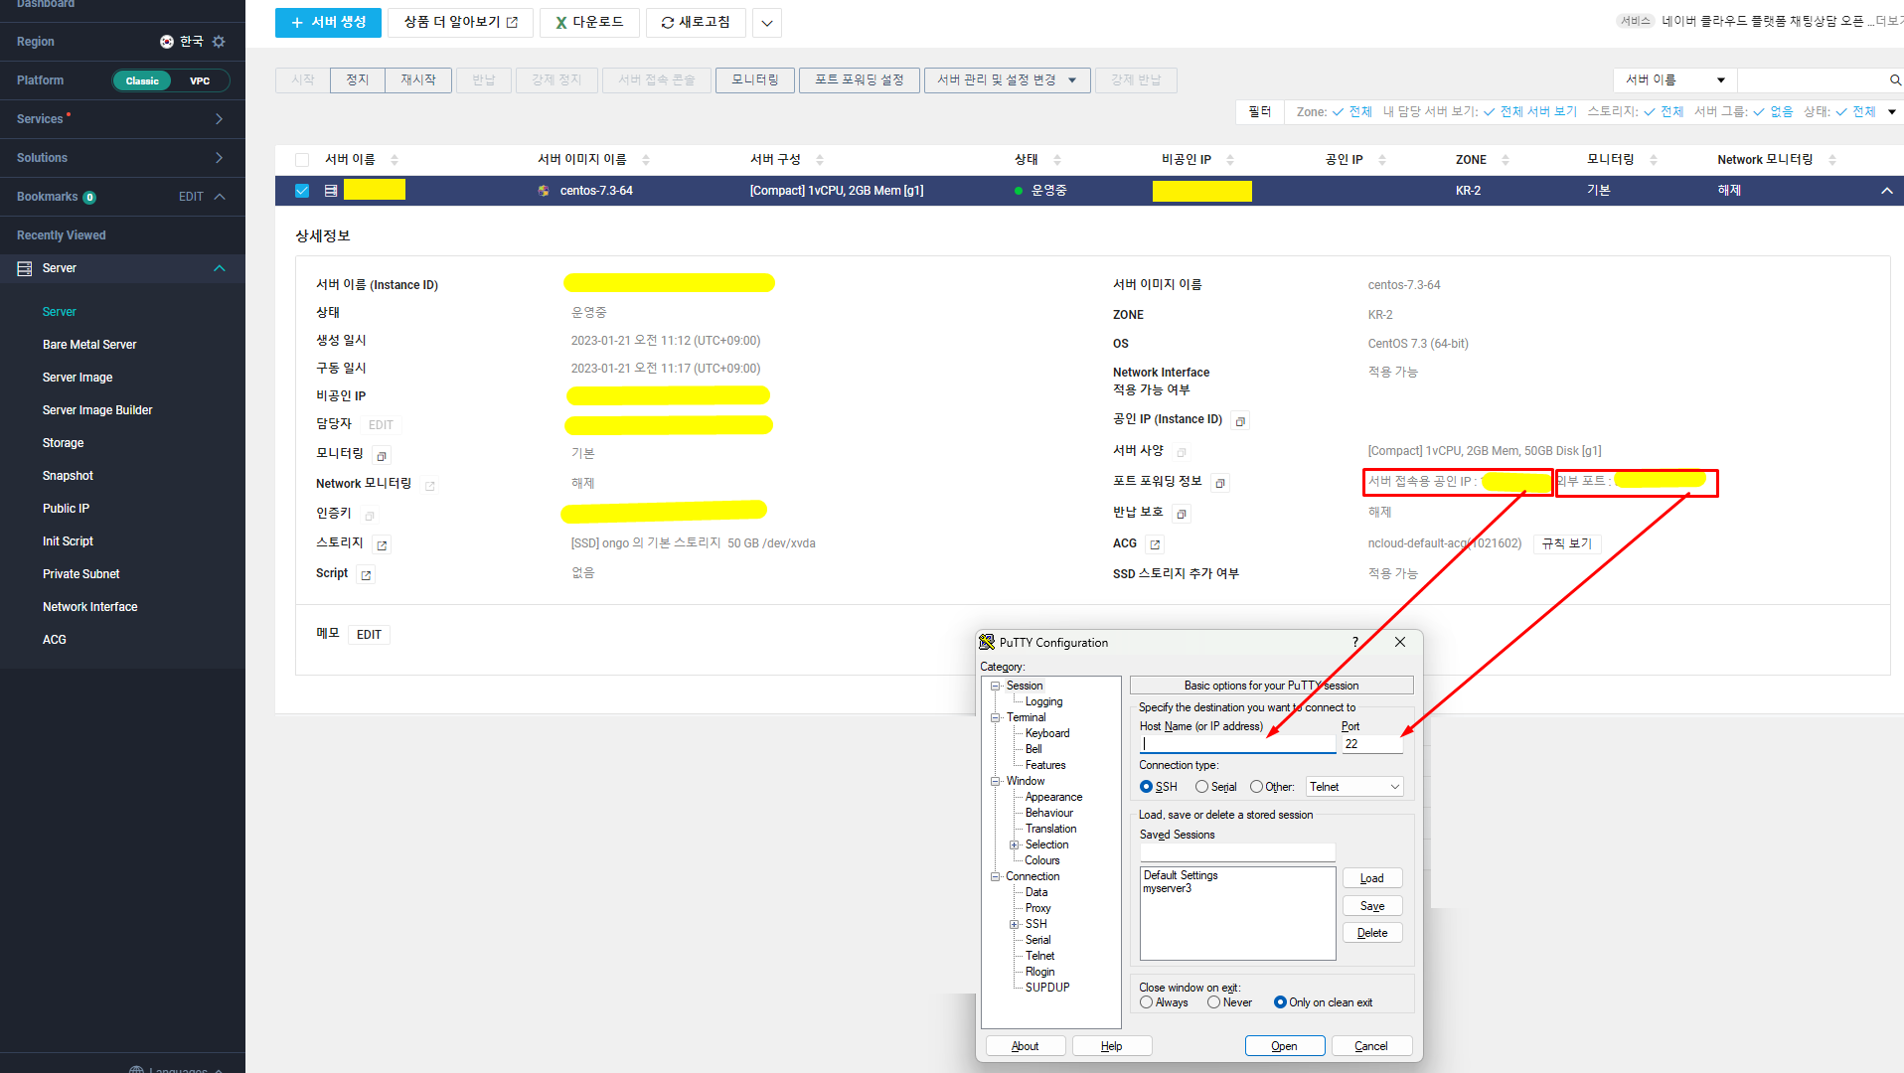
Task: Click the PuTTY Configuration title icon
Action: point(987,643)
